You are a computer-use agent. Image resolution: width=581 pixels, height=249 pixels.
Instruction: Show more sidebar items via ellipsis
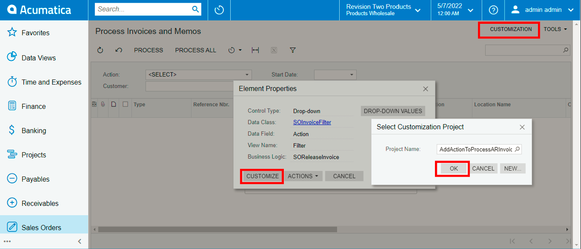point(7,241)
